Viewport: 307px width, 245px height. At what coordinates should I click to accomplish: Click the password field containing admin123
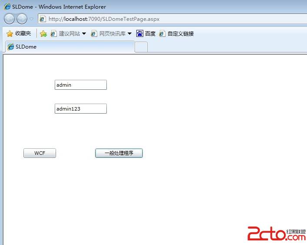81,109
